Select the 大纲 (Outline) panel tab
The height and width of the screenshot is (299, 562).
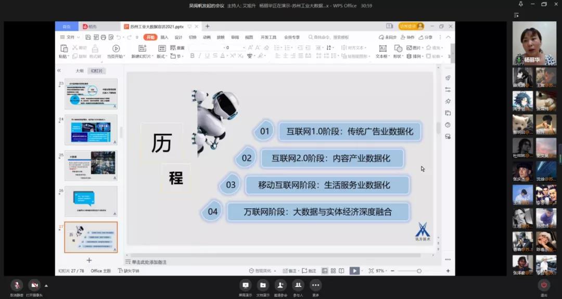[79, 70]
